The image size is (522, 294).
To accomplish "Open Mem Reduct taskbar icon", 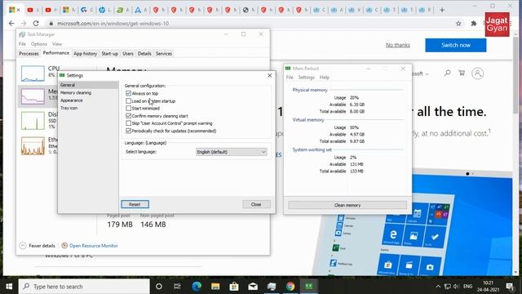I will click(309, 287).
